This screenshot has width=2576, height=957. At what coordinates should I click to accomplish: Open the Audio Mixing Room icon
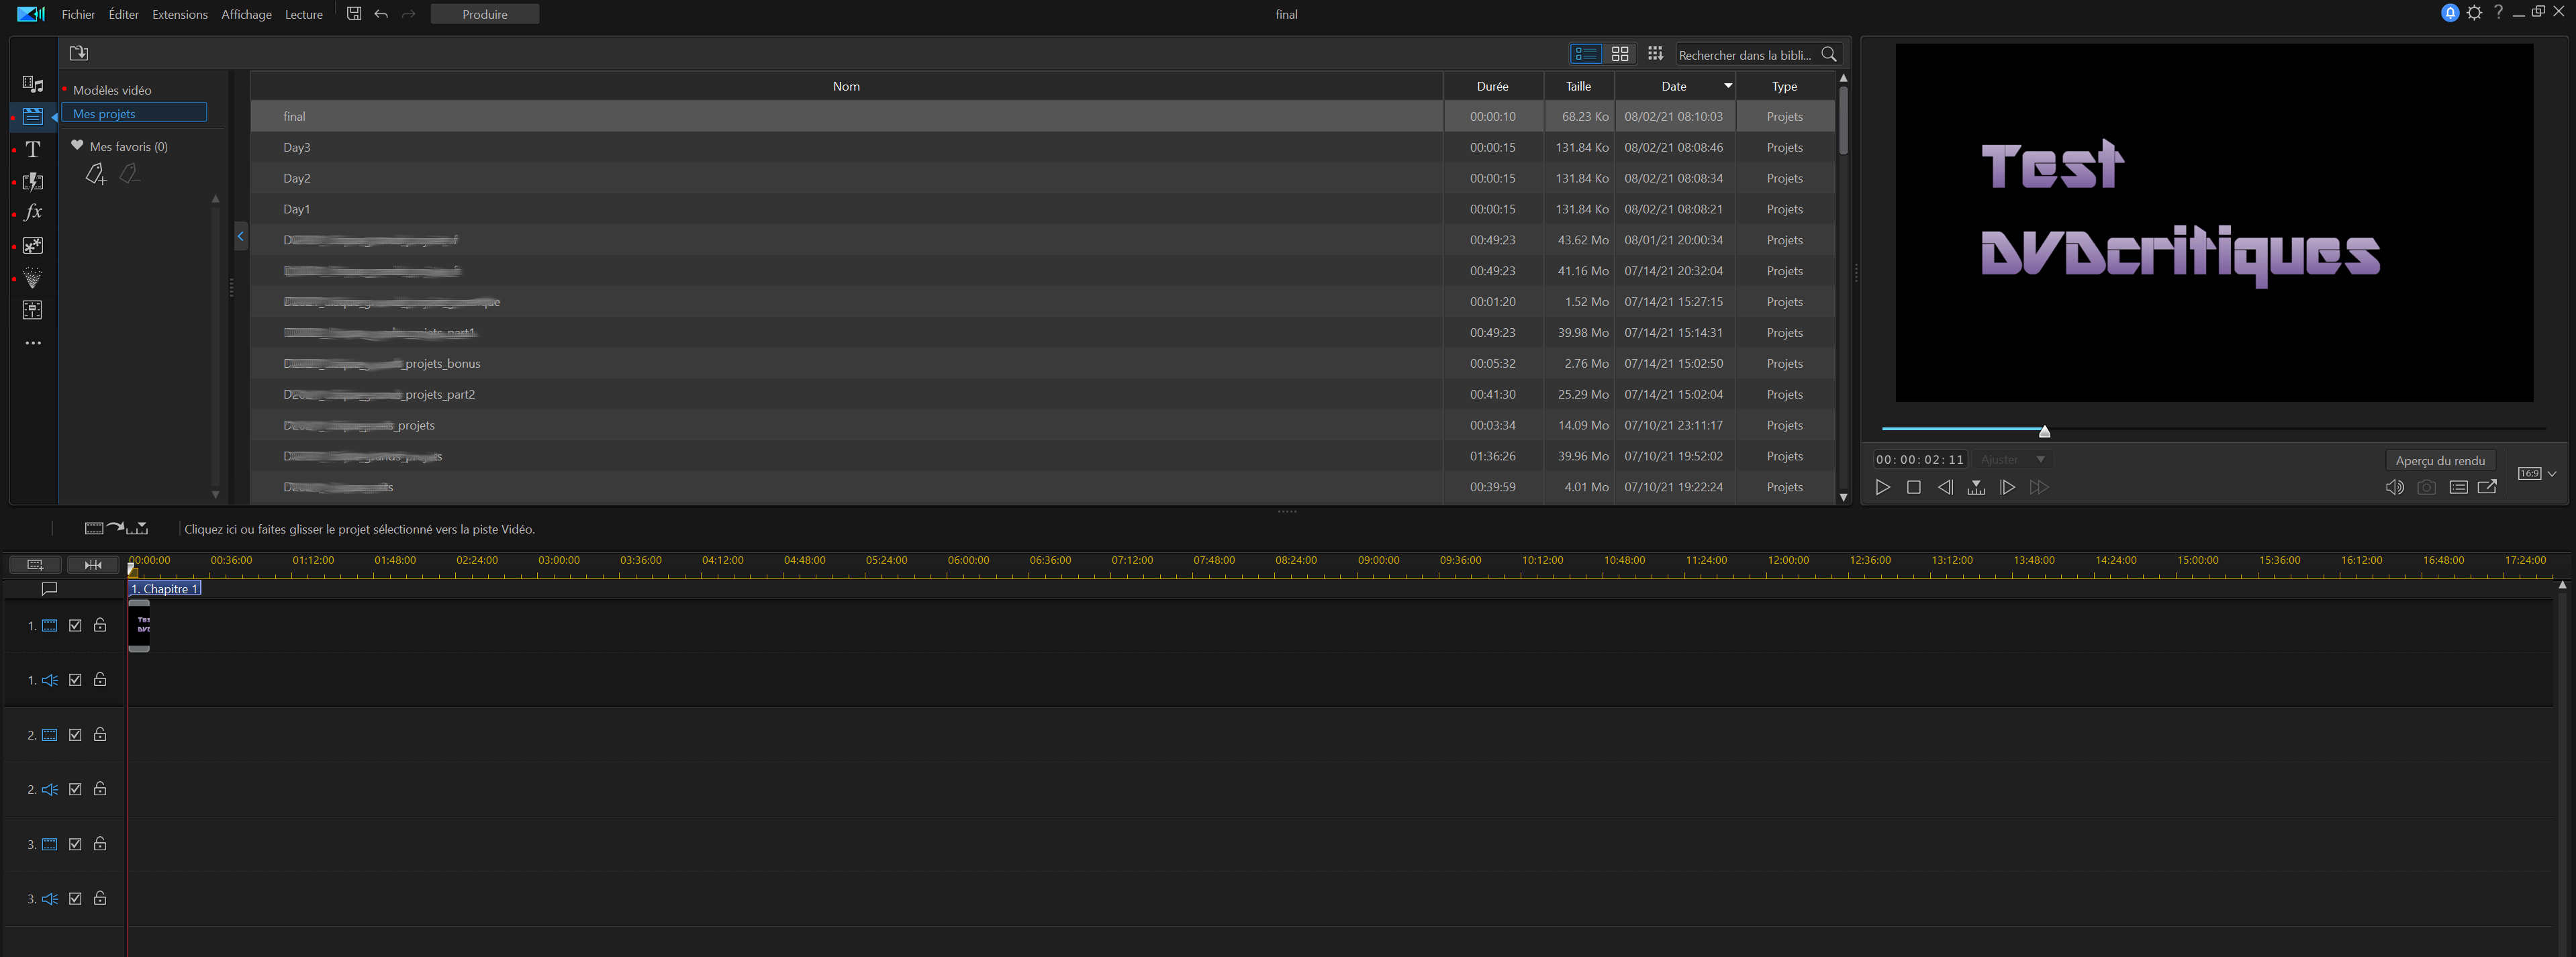pyautogui.click(x=33, y=310)
